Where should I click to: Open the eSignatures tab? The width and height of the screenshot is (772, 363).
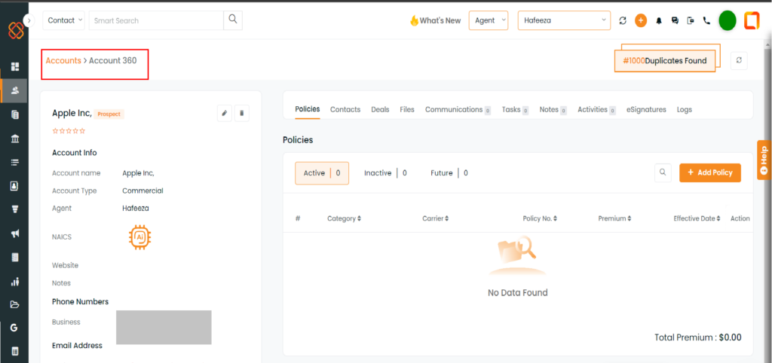646,110
